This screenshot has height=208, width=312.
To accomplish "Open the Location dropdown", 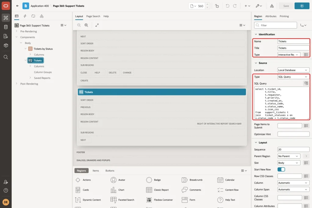I will point(293,70).
